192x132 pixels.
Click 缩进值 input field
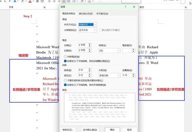(127, 50)
